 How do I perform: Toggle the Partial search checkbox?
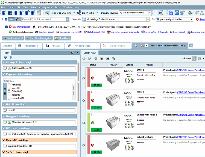click(x=6, y=27)
